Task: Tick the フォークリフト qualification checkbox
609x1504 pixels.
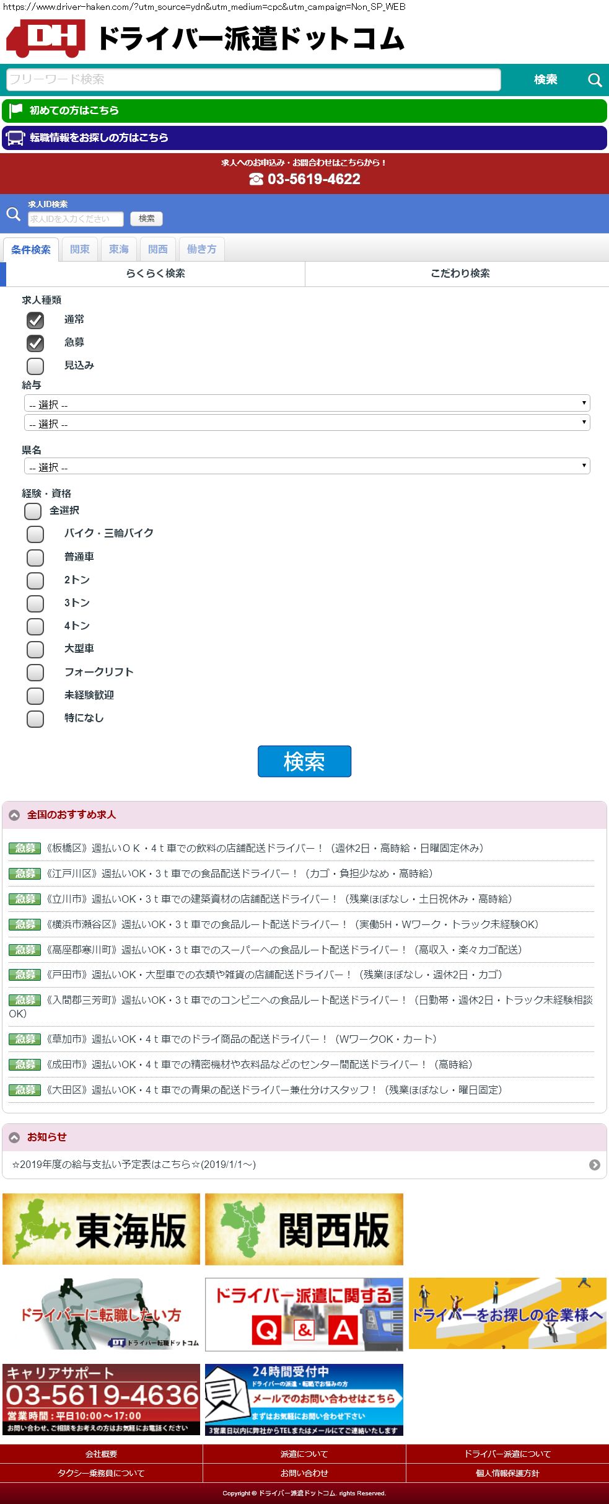Action: click(x=35, y=672)
